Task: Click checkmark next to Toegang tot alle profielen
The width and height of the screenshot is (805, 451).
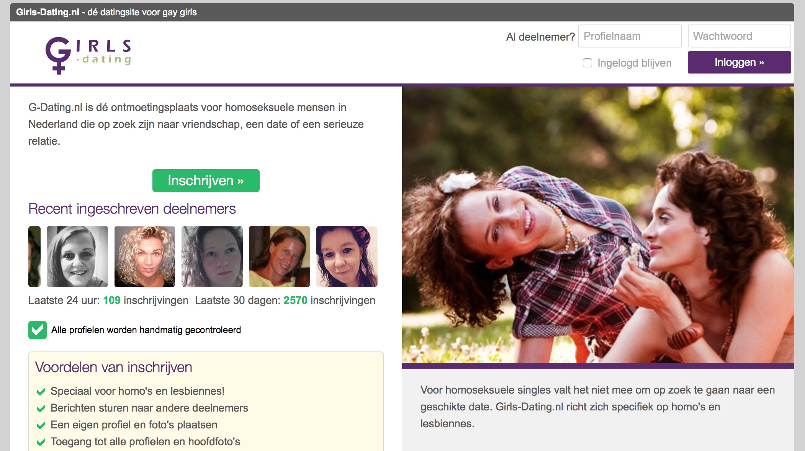Action: click(x=41, y=442)
